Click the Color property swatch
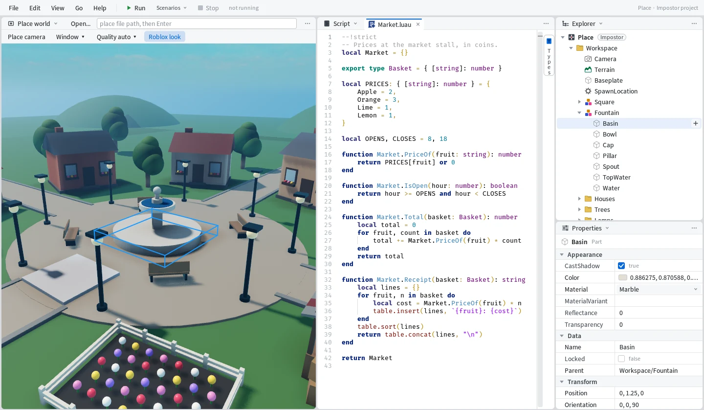 [622, 277]
